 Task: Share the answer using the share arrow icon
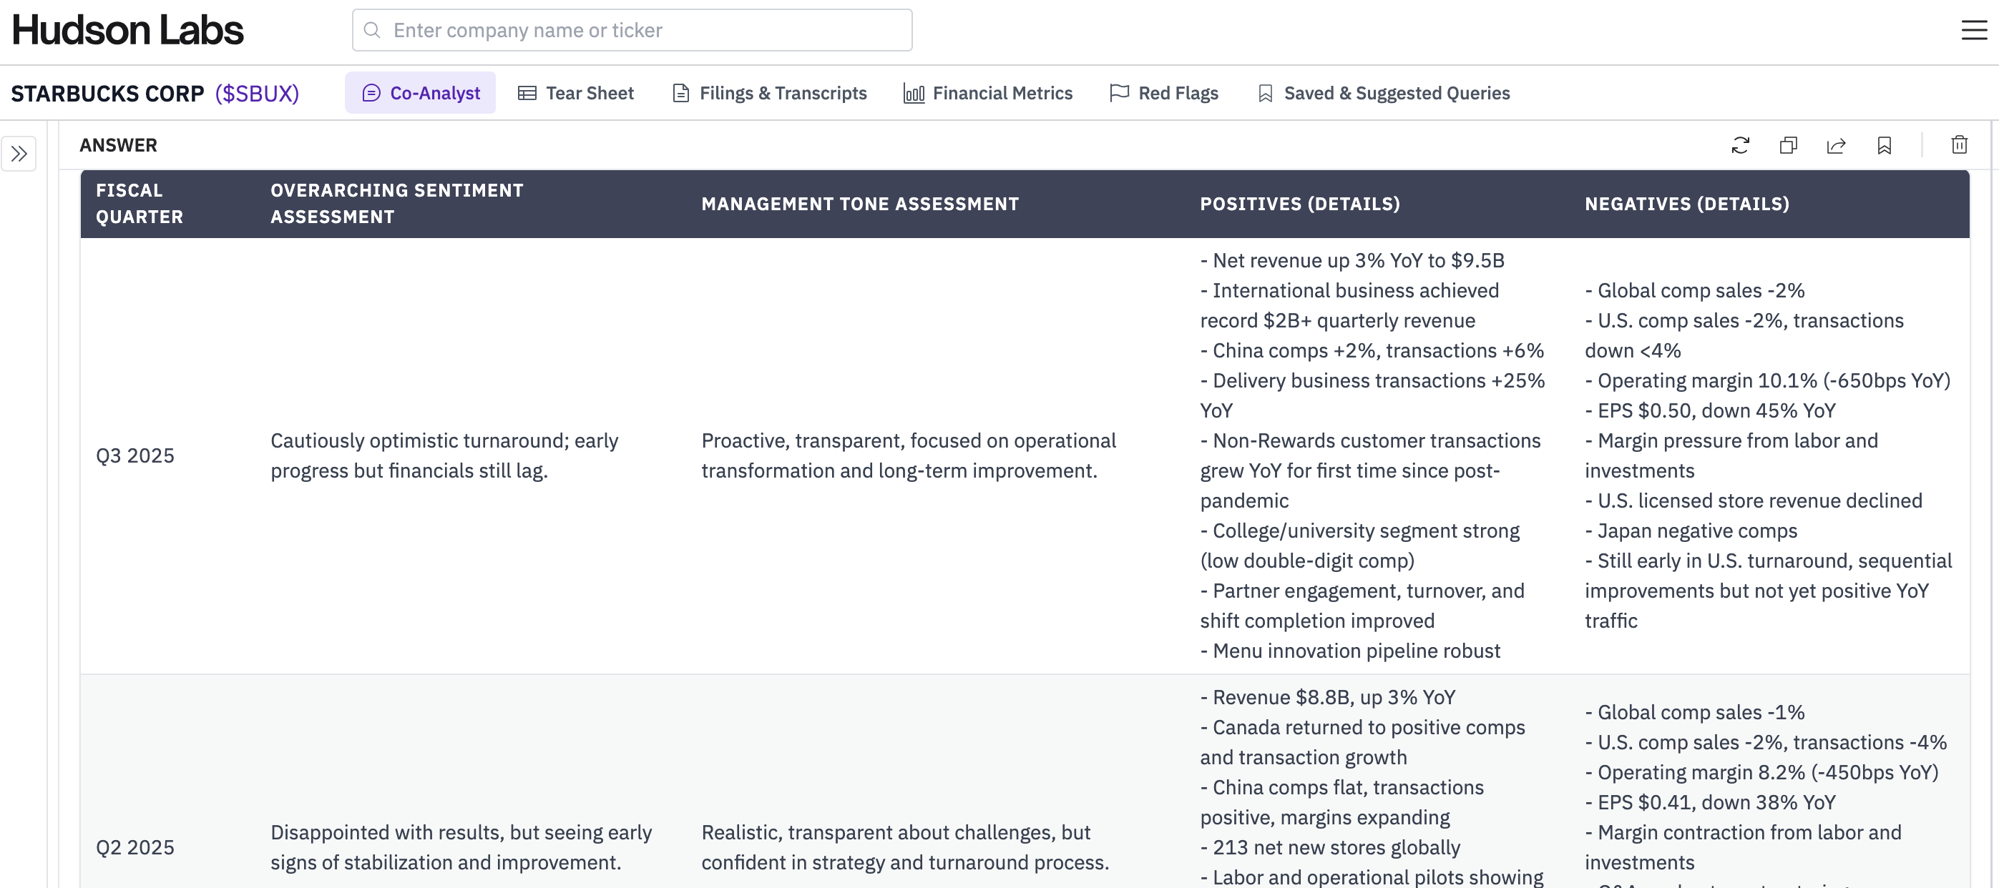point(1836,145)
